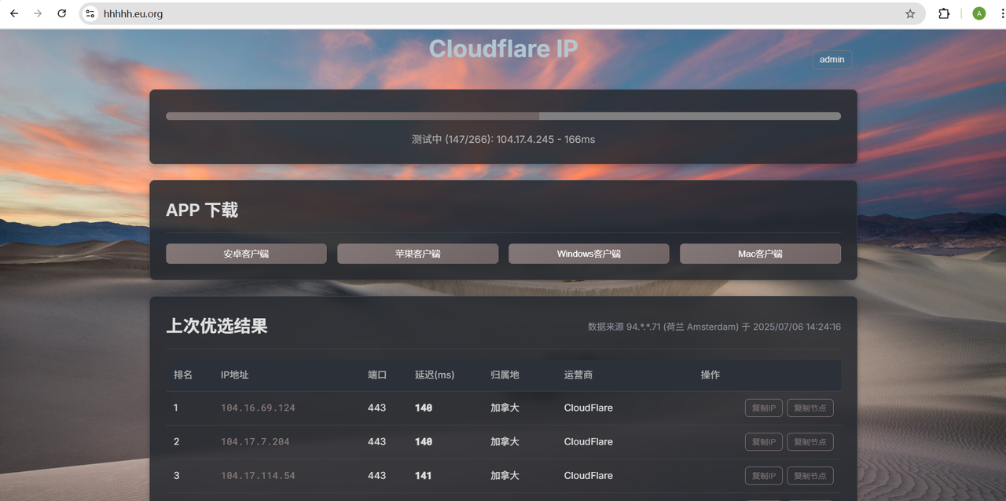Click CloudFlare operator in row 1
This screenshot has width=1006, height=501.
589,408
